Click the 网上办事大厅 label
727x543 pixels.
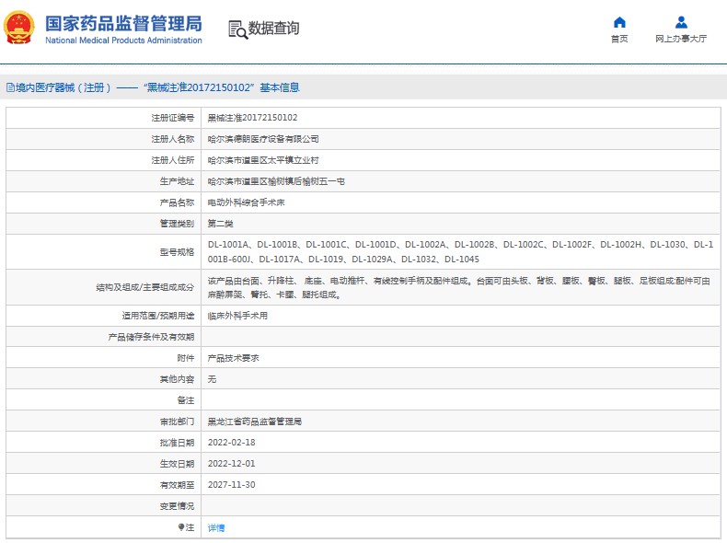point(681,39)
